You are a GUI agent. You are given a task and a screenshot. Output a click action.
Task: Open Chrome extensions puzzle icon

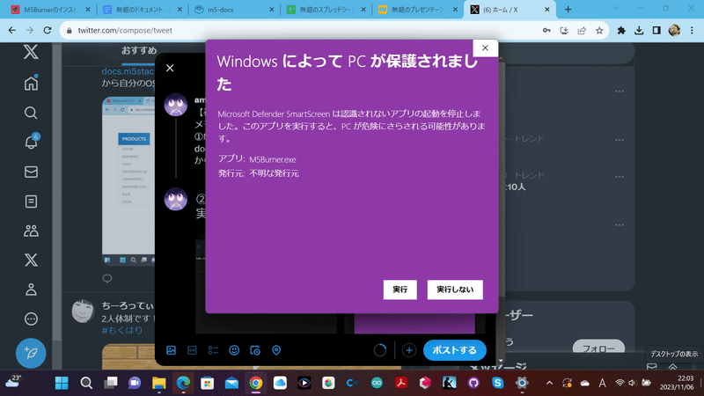(x=621, y=31)
